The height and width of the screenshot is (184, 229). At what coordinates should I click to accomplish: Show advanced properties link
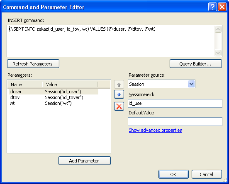click(x=156, y=130)
